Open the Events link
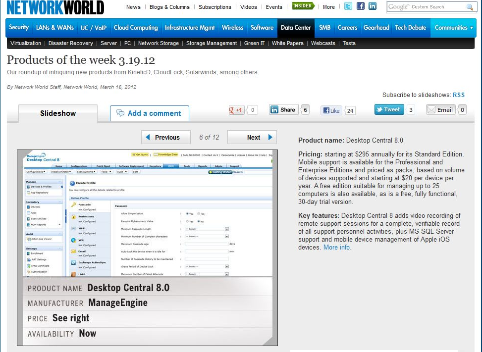The image size is (482, 352). pyautogui.click(x=274, y=7)
